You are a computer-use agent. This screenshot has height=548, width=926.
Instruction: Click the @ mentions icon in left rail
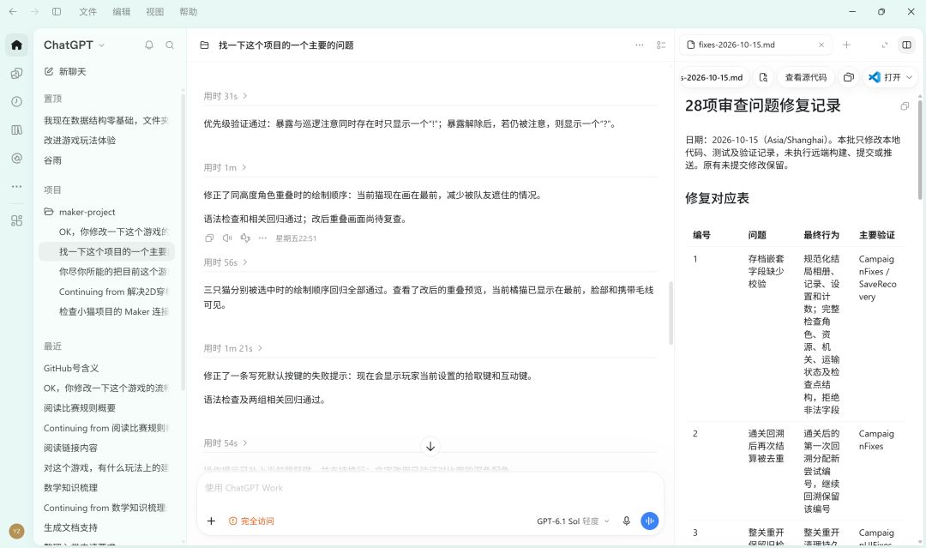click(16, 159)
